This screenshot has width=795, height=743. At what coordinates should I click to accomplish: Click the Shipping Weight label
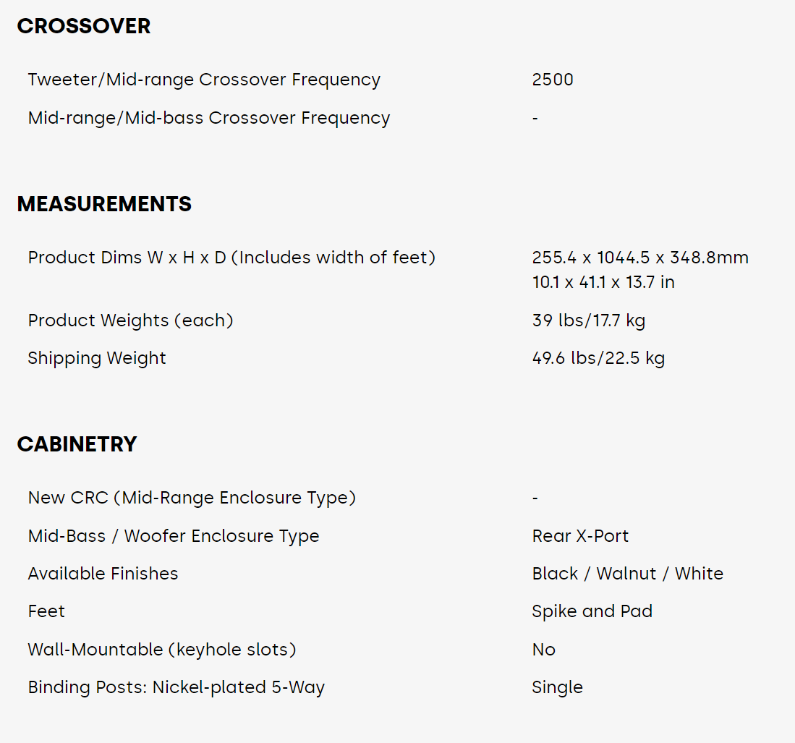pos(97,358)
